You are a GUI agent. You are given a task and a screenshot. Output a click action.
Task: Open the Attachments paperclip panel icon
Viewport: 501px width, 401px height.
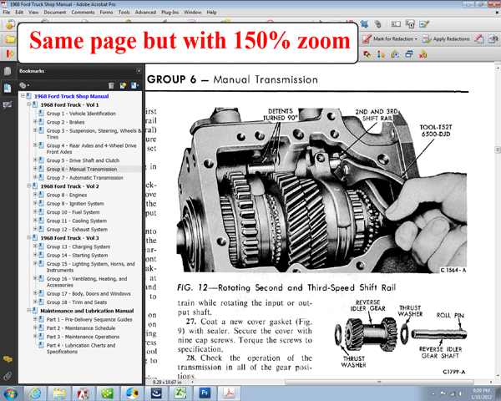pos(8,376)
